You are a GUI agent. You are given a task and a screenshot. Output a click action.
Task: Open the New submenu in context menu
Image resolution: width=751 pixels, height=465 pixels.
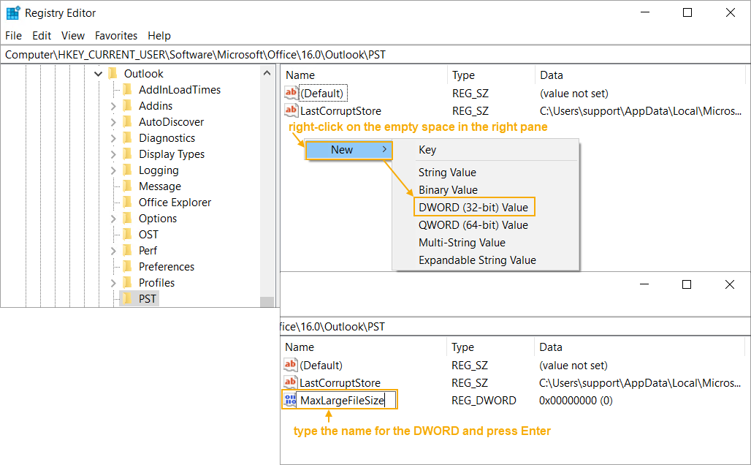[348, 150]
